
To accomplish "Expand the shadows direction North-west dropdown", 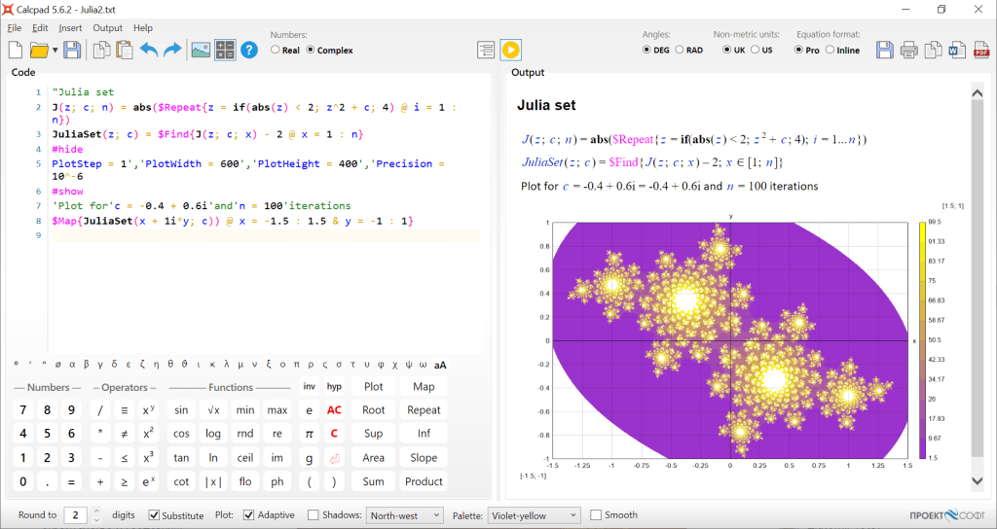I will 404,515.
